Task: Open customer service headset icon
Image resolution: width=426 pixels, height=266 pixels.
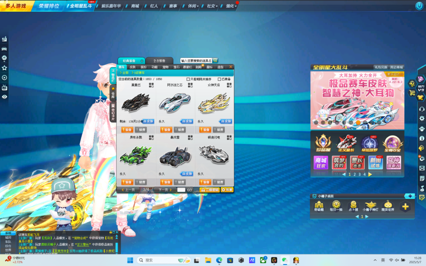Action: pyautogui.click(x=422, y=109)
